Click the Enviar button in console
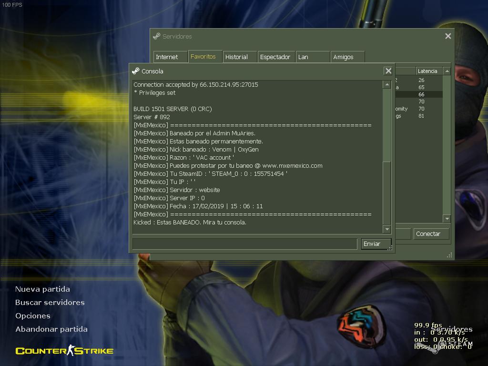Image resolution: width=488 pixels, height=366 pixels. (x=376, y=244)
